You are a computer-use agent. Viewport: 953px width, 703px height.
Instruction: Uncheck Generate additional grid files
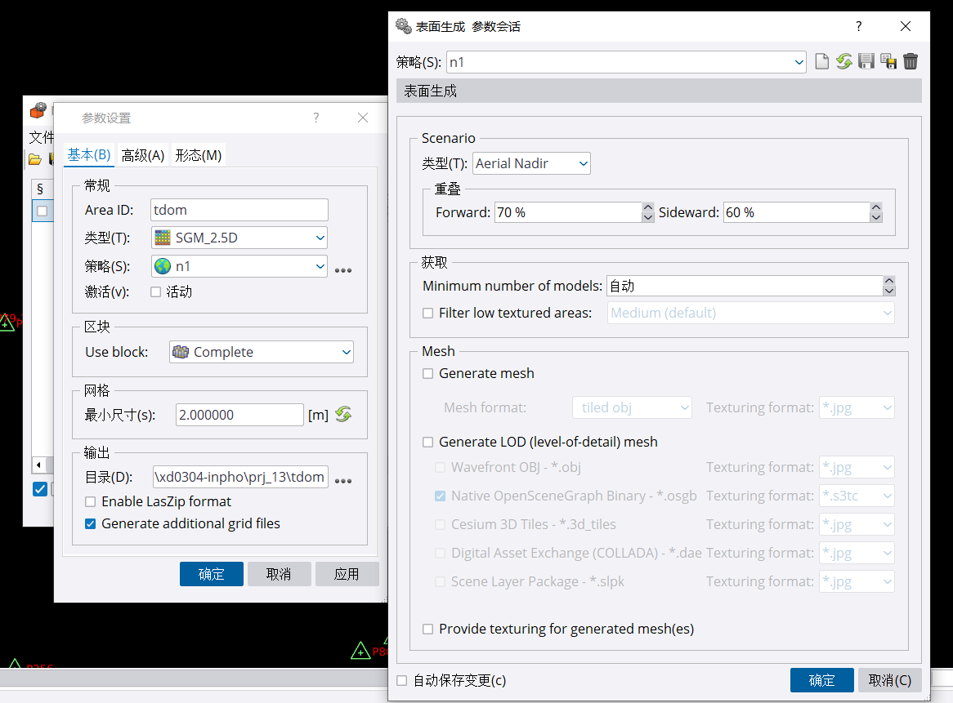(91, 524)
